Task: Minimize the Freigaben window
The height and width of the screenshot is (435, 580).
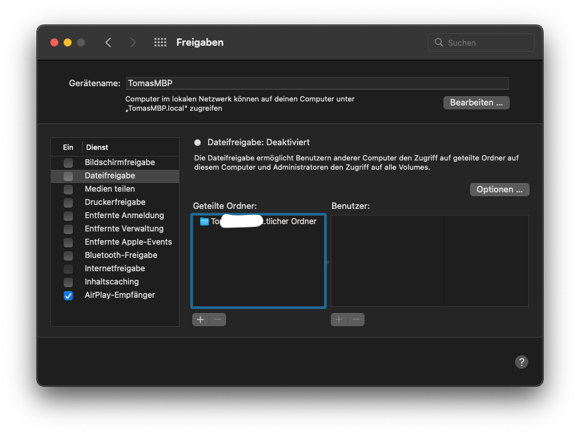Action: [x=68, y=42]
